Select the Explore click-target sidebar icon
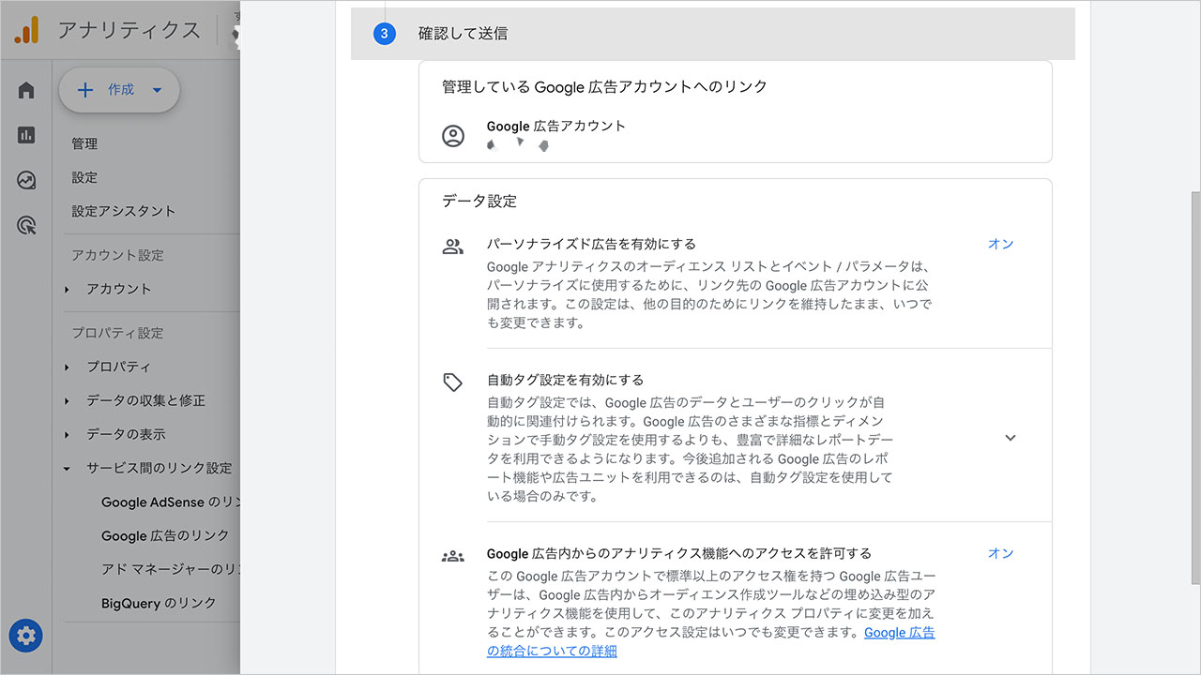Viewport: 1201px width, 675px height. (25, 225)
